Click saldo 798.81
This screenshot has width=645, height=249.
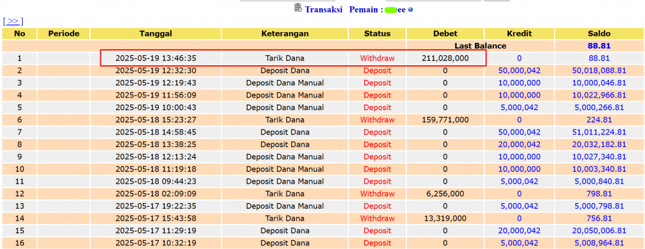pyautogui.click(x=599, y=194)
